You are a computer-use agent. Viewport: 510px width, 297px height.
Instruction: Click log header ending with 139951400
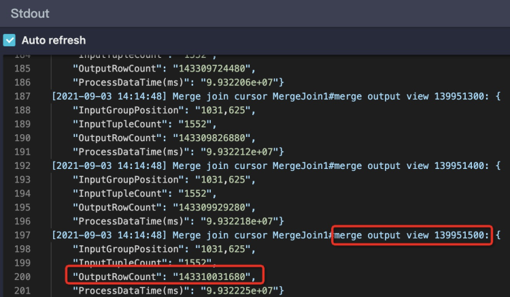pos(276,166)
